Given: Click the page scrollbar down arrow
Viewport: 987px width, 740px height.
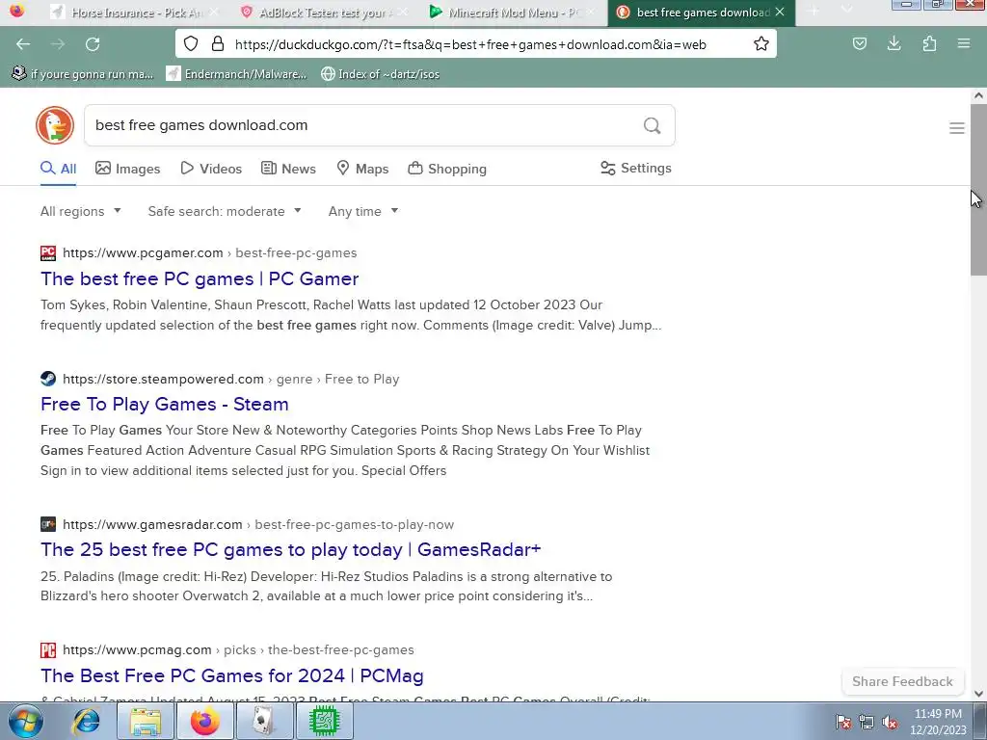Looking at the screenshot, I should (x=978, y=694).
